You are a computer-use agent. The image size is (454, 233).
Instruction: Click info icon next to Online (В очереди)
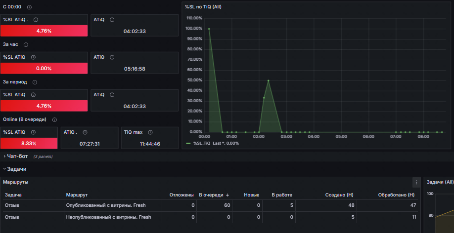[x=54, y=119]
